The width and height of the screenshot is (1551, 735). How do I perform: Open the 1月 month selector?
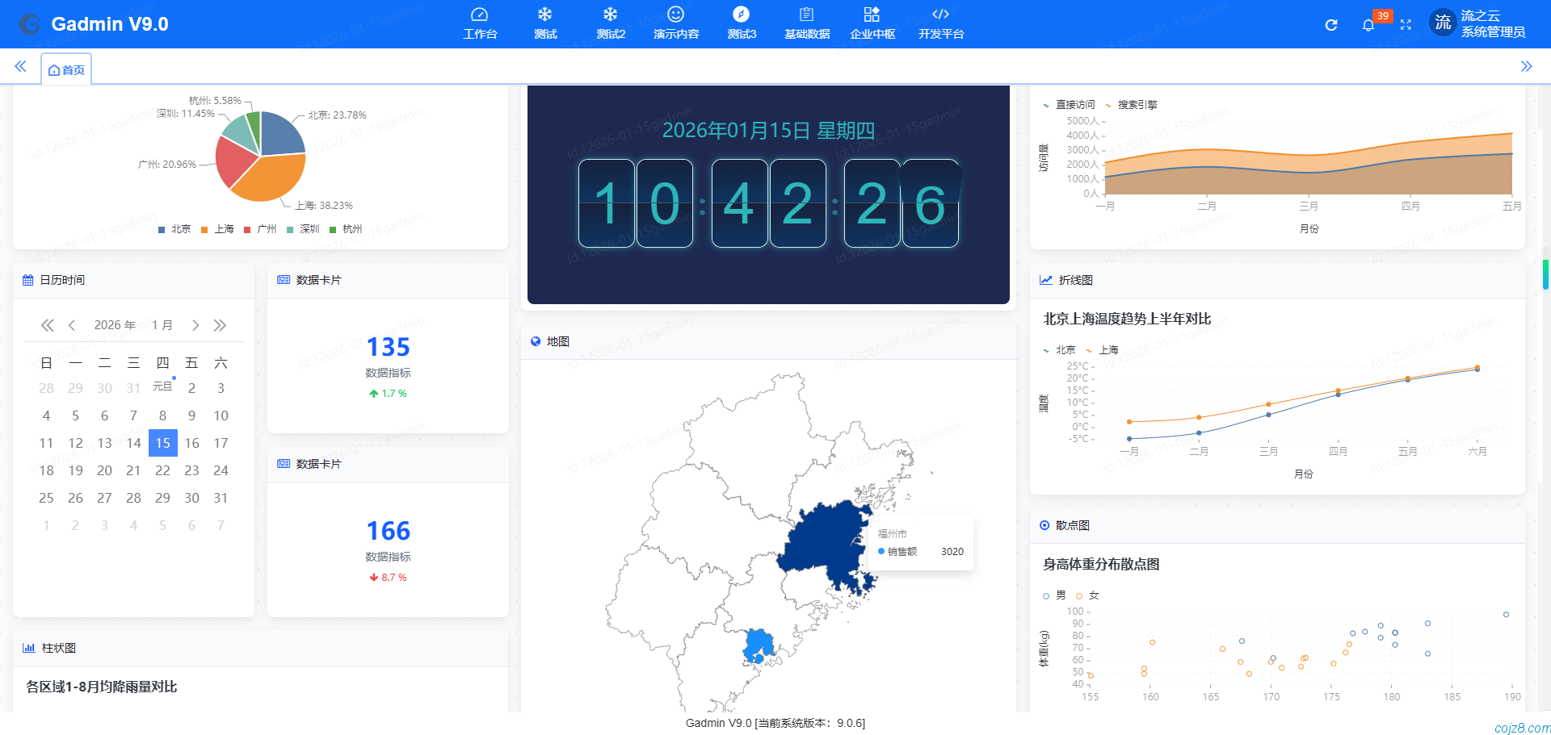tap(162, 325)
